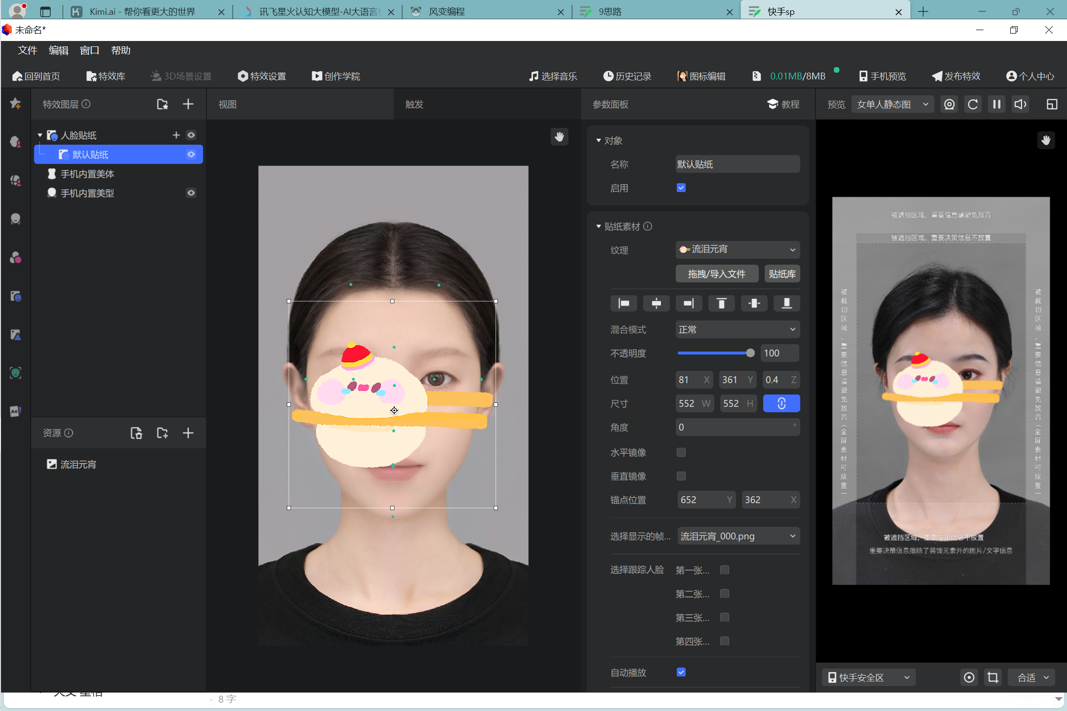Image resolution: width=1067 pixels, height=711 pixels.
Task: Open the 编辑 menu
Action: pos(58,50)
